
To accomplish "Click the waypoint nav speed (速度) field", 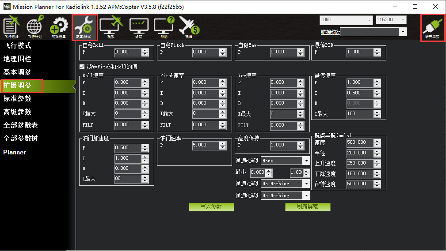I will coord(360,142).
